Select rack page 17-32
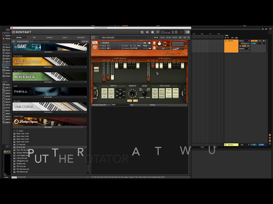 coord(162,37)
